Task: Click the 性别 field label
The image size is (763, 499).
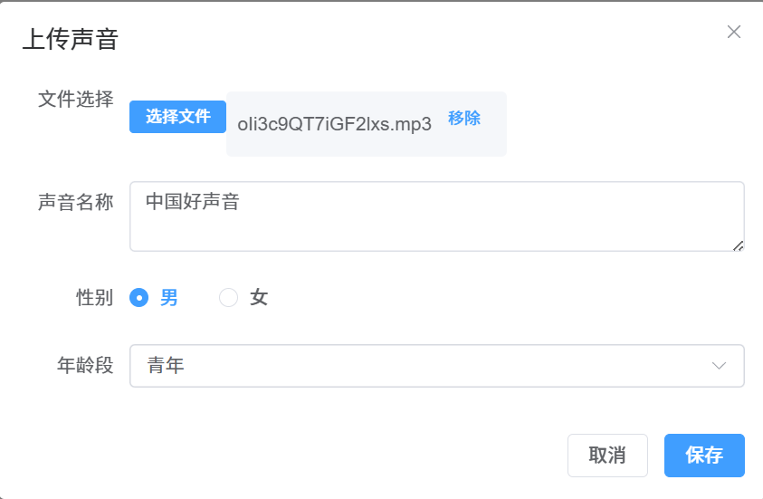Action: point(95,297)
